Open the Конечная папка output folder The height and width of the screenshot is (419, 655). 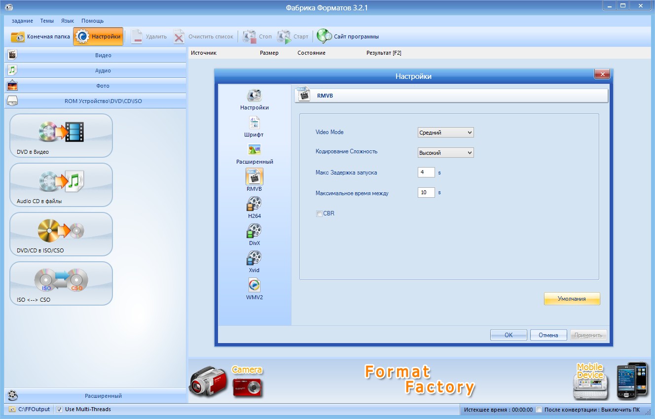pos(40,36)
